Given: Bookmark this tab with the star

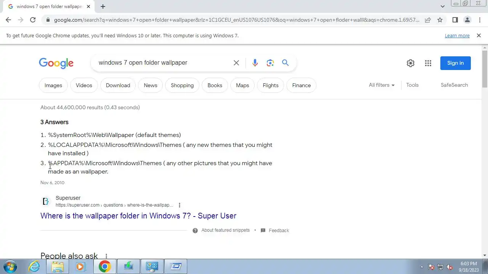Looking at the screenshot, I should 440,20.
